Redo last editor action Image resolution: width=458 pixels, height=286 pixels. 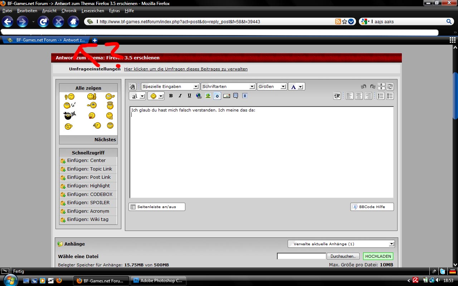372,87
